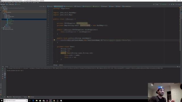Click the addUser method name in code
The height and width of the screenshot is (102, 182).
(71, 38)
